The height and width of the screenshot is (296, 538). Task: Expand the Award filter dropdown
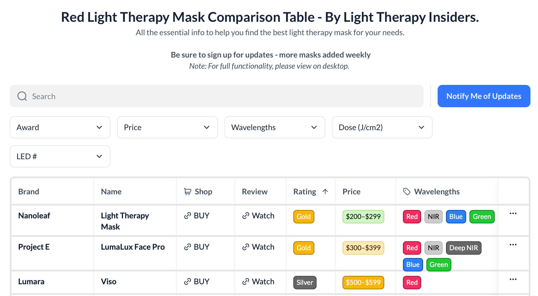(60, 127)
